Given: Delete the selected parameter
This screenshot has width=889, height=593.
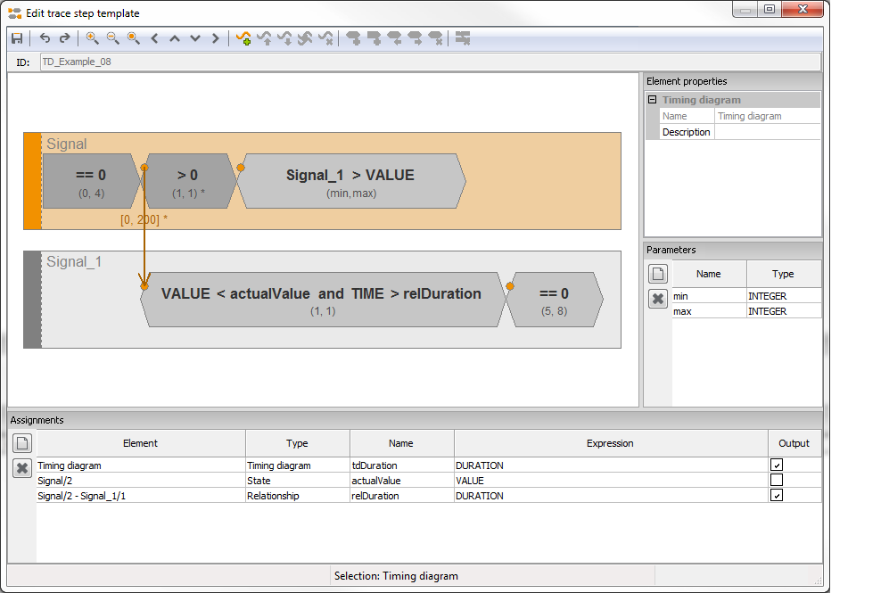Looking at the screenshot, I should [658, 299].
